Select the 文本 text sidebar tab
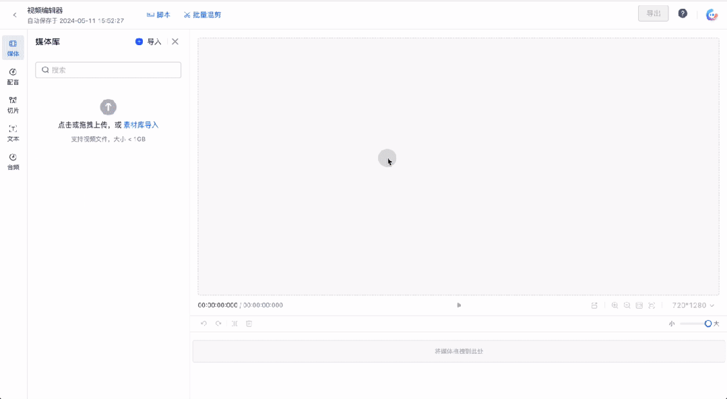The width and height of the screenshot is (727, 399). pos(13,133)
